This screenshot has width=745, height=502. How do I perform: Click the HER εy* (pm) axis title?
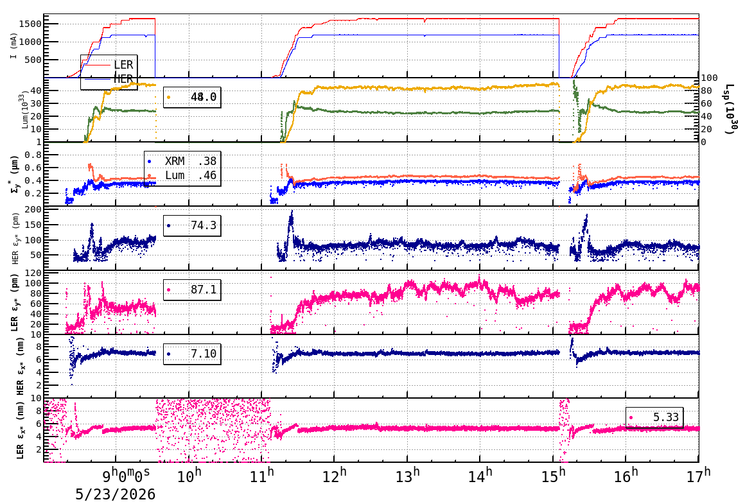pyautogui.click(x=15, y=237)
